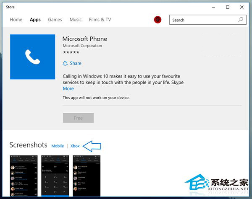The image size is (252, 199).
Task: Click the magnifying glass search icon
Action: click(241, 20)
